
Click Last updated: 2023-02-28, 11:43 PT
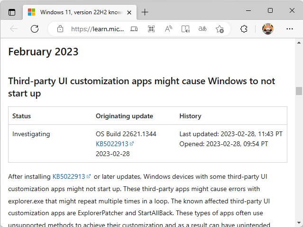click(x=231, y=134)
